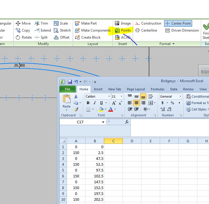Apply the red font color
The image size is (209, 204).
[x=111, y=109]
